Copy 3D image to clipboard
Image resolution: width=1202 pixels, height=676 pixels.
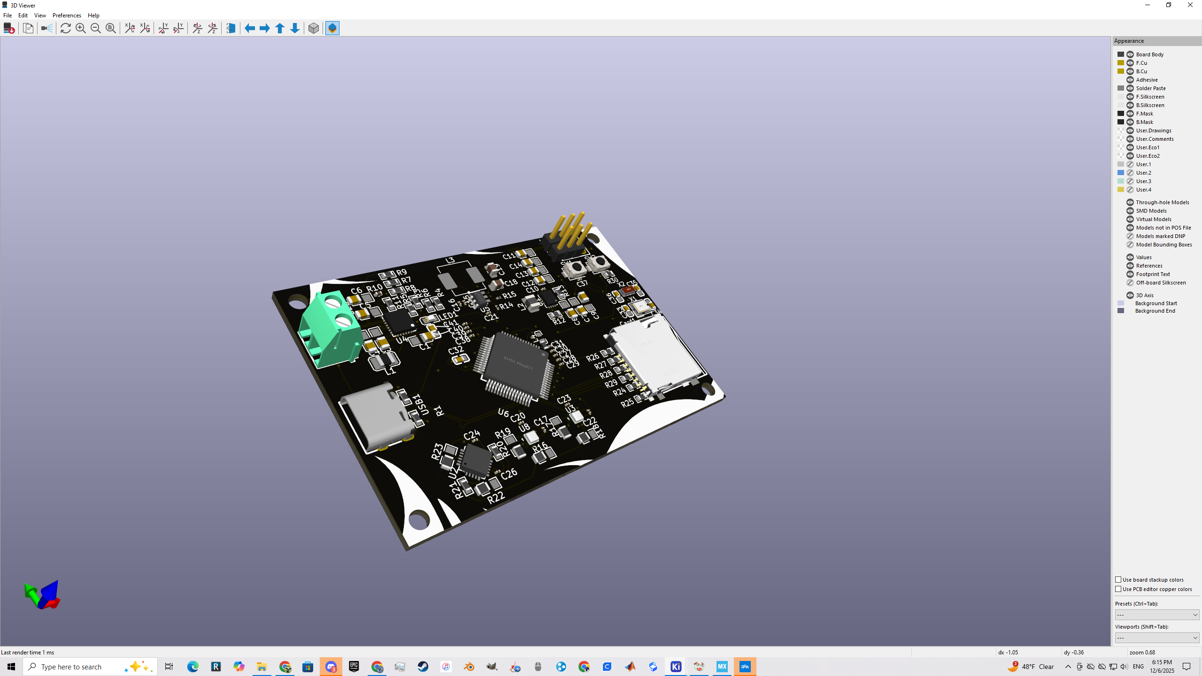click(x=28, y=28)
